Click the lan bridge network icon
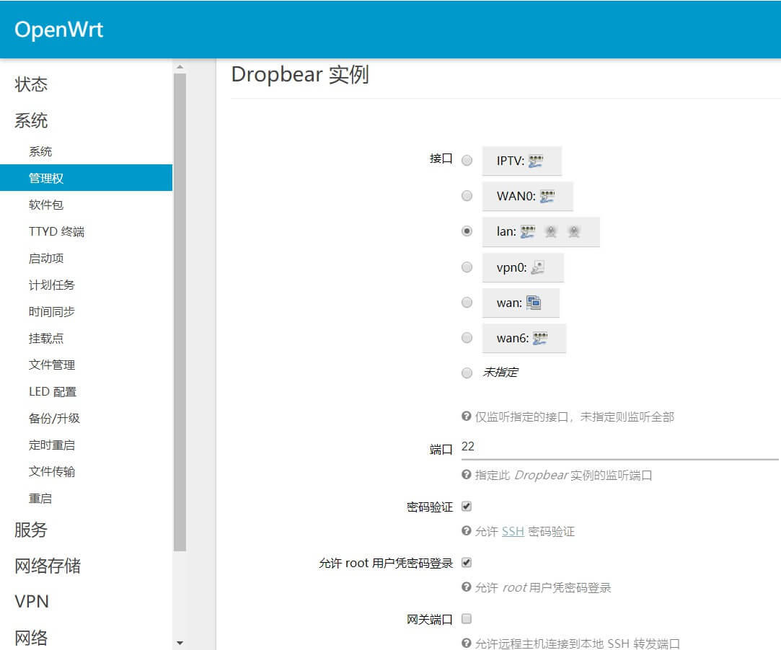Viewport: 781px width, 650px height. [x=528, y=231]
